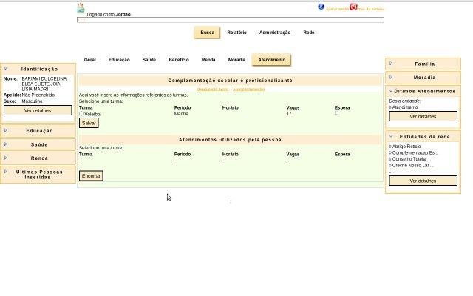Expand the Renda side panel
Image resolution: width=473 pixels, height=296 pixels.
click(5, 158)
